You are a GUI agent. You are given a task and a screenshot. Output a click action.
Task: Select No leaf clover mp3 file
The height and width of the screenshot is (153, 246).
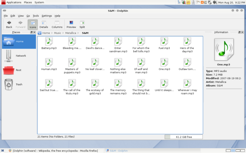tap(95, 65)
